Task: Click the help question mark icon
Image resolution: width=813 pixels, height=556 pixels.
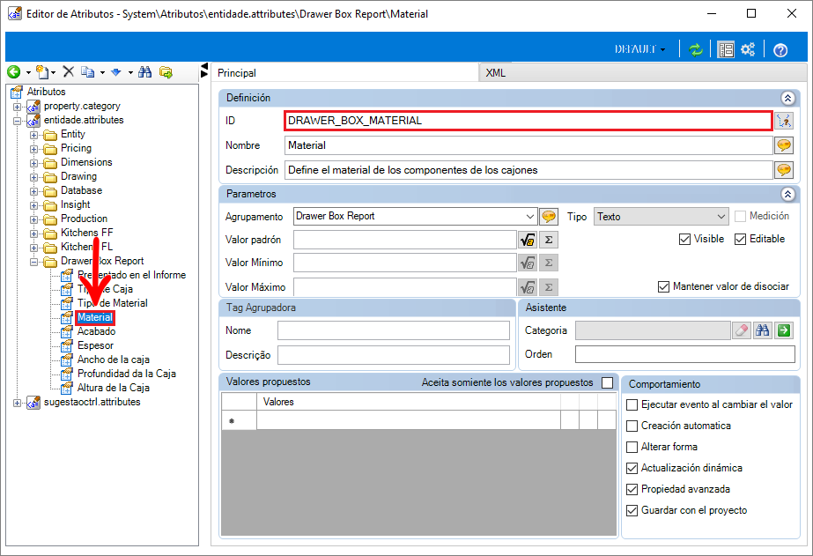Action: (x=780, y=50)
